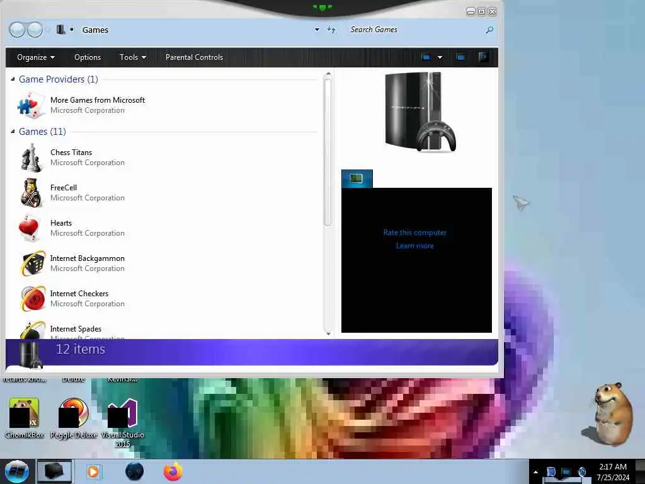Screen dimensions: 645x484
Task: Open the Chess Titans game icon
Action: point(31,158)
